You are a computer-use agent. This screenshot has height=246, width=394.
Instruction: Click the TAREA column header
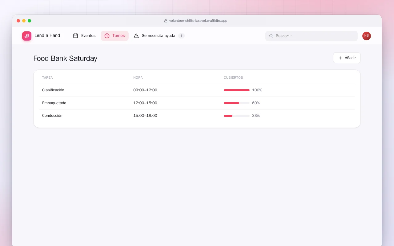pos(47,77)
